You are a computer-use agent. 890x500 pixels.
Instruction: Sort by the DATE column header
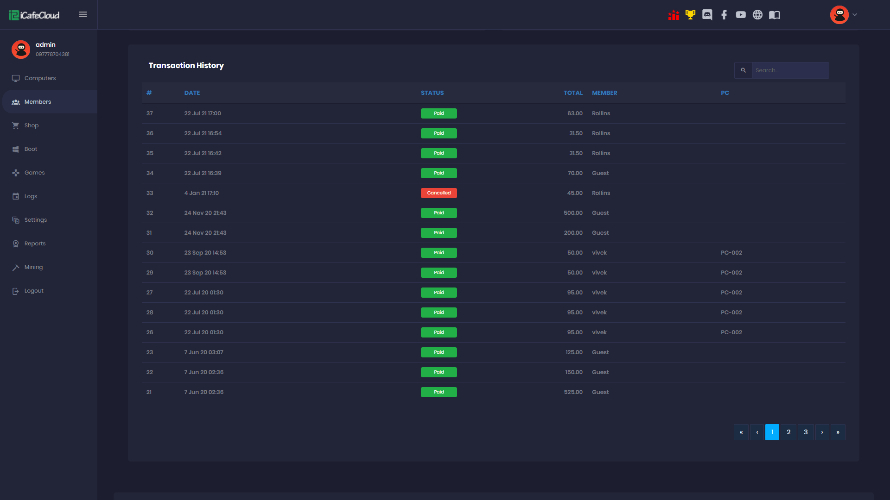[x=192, y=93]
